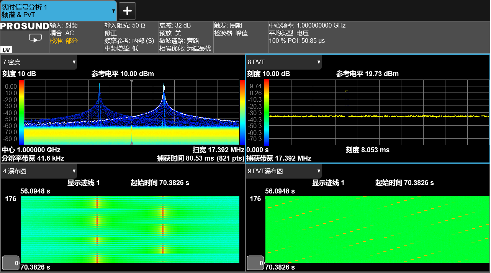This screenshot has height=273, width=491.
Task: Select the top triangle marker on density plot
Action: coord(132,82)
